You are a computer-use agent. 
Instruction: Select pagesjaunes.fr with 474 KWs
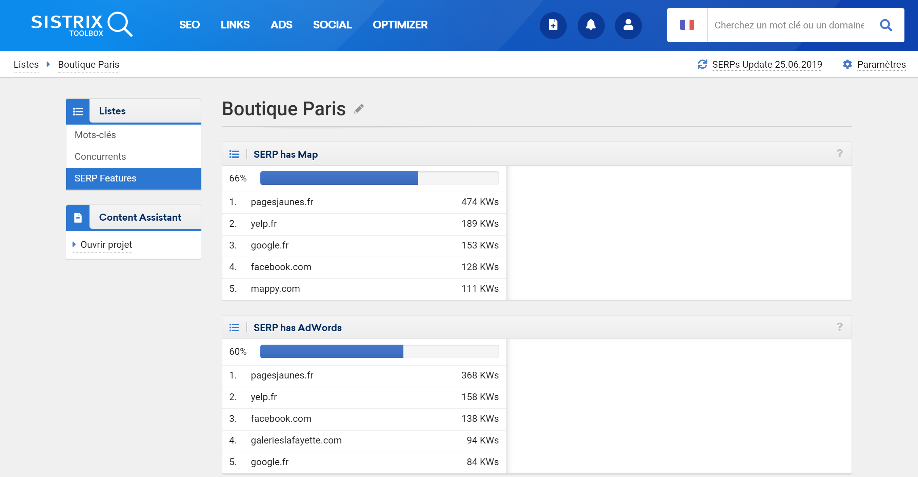point(363,202)
